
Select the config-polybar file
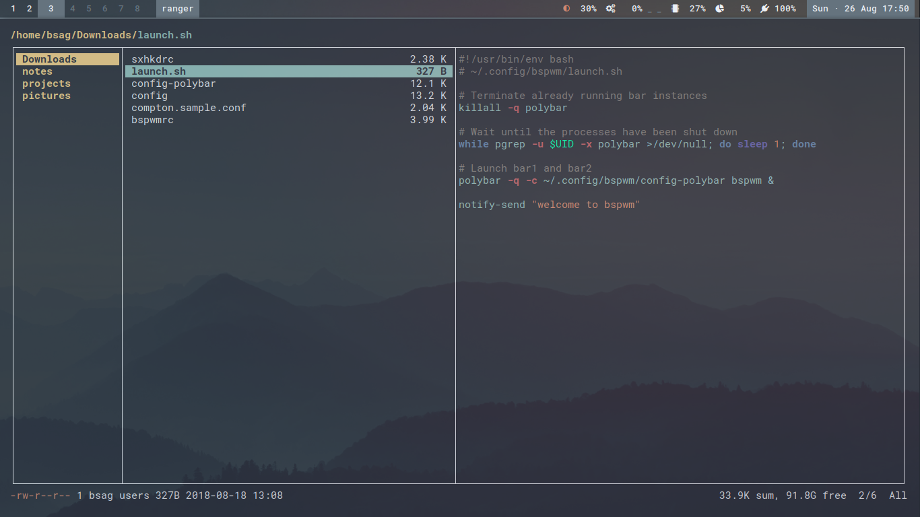[x=173, y=83]
